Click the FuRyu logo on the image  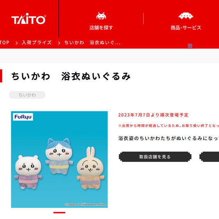(23, 117)
